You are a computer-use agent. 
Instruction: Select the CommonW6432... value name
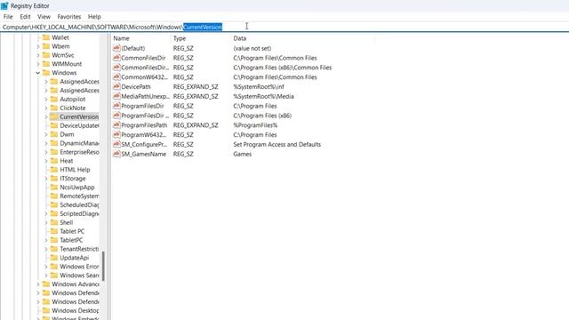click(144, 77)
